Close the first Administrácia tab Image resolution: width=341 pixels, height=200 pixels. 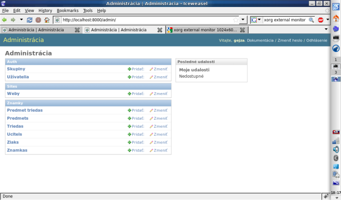coord(77,30)
